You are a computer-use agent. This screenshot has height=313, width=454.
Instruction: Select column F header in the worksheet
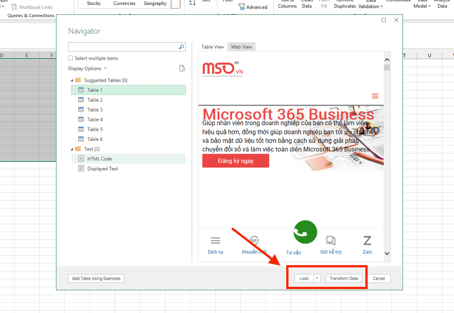48,56
